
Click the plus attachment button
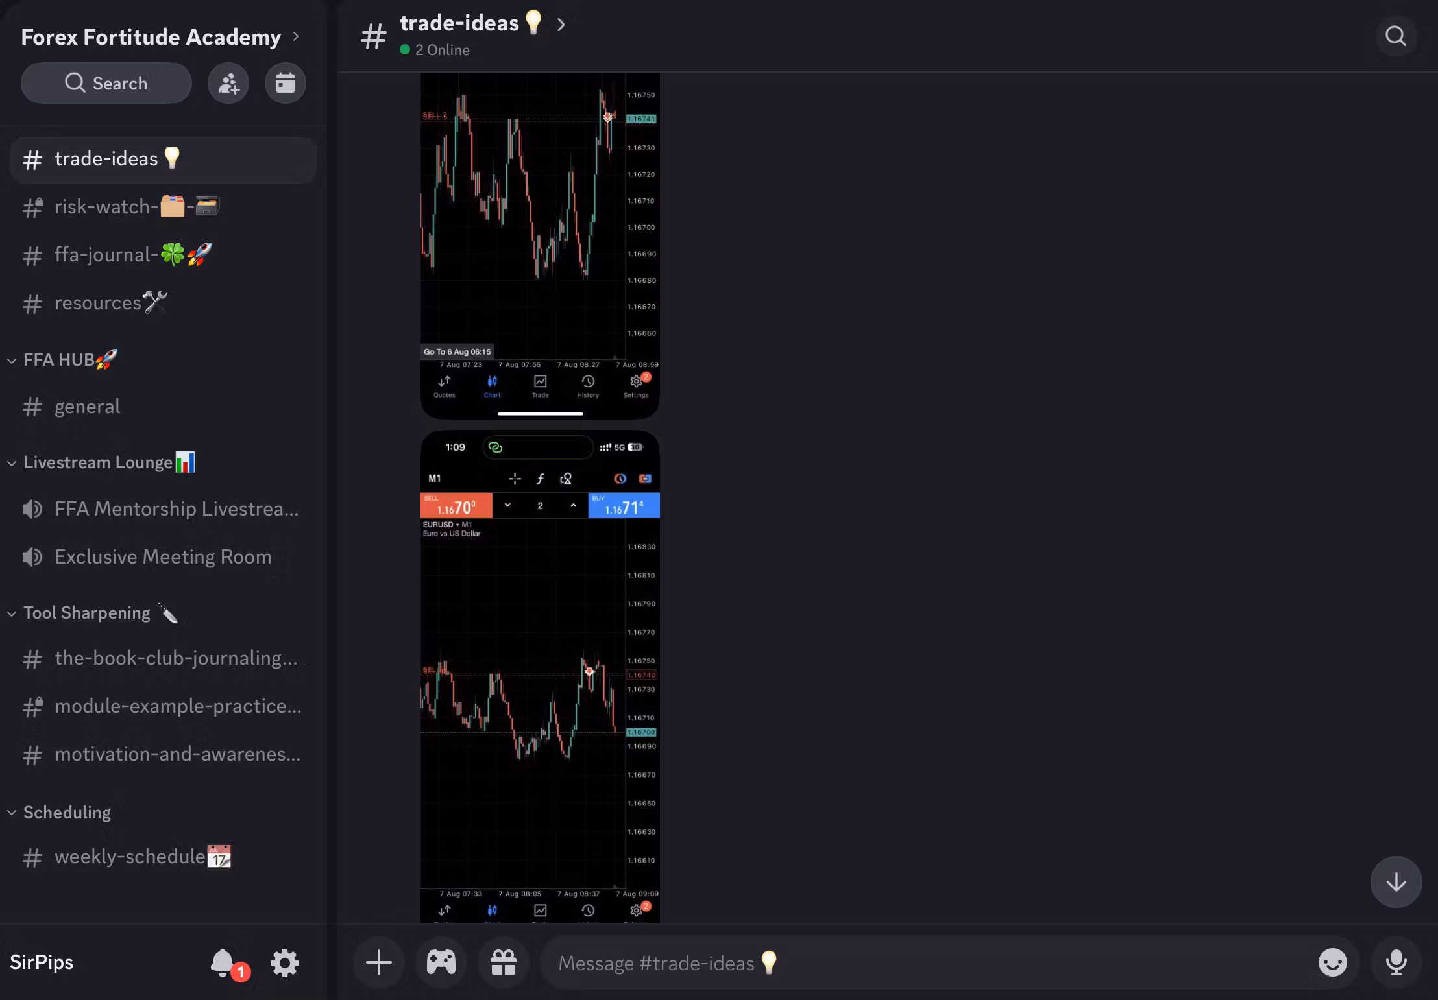[x=378, y=962]
